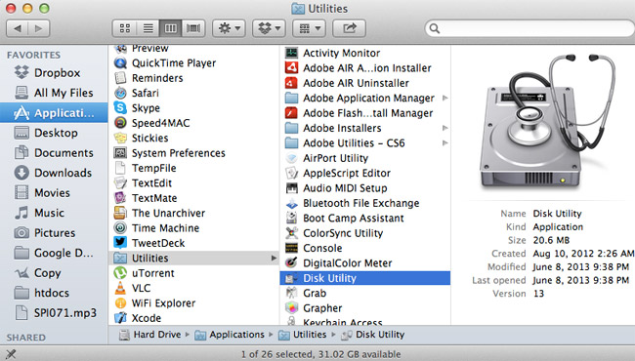Select TweetDeck application
Image resolution: width=635 pixels, height=361 pixels.
tap(194, 243)
